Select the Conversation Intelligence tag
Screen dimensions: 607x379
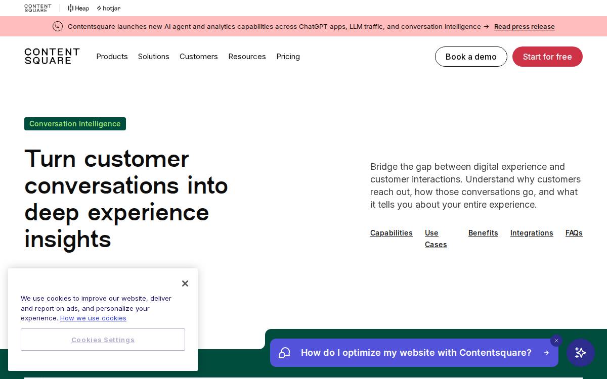coord(75,124)
